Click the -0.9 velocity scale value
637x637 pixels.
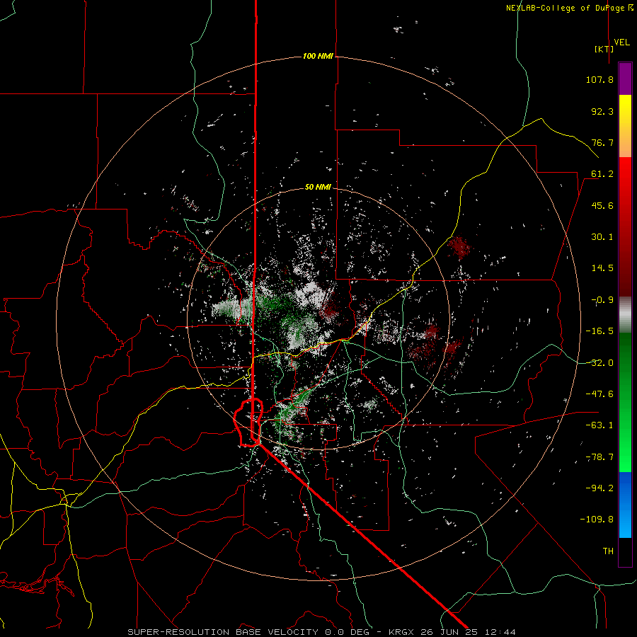coord(602,300)
